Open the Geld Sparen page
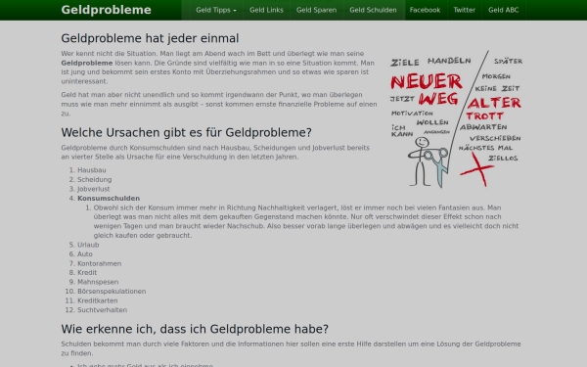Screen dimensions: 587x367 coord(316,10)
